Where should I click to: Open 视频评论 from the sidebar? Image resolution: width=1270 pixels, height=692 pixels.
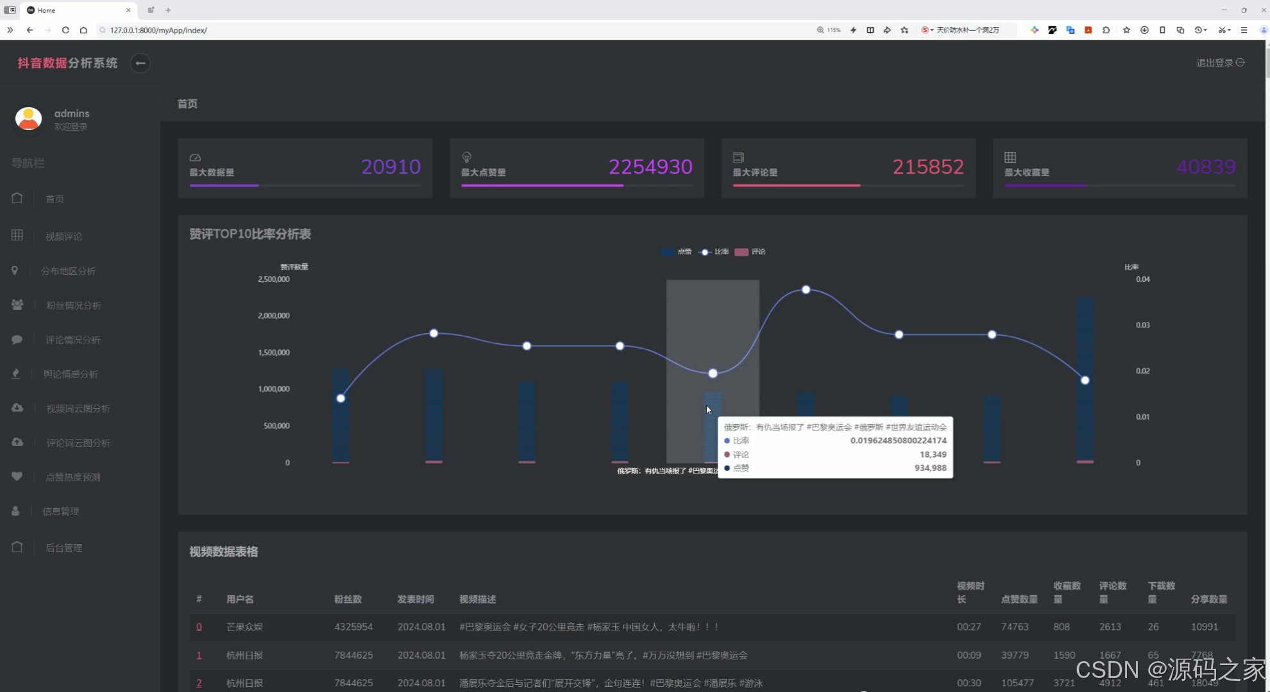[63, 236]
